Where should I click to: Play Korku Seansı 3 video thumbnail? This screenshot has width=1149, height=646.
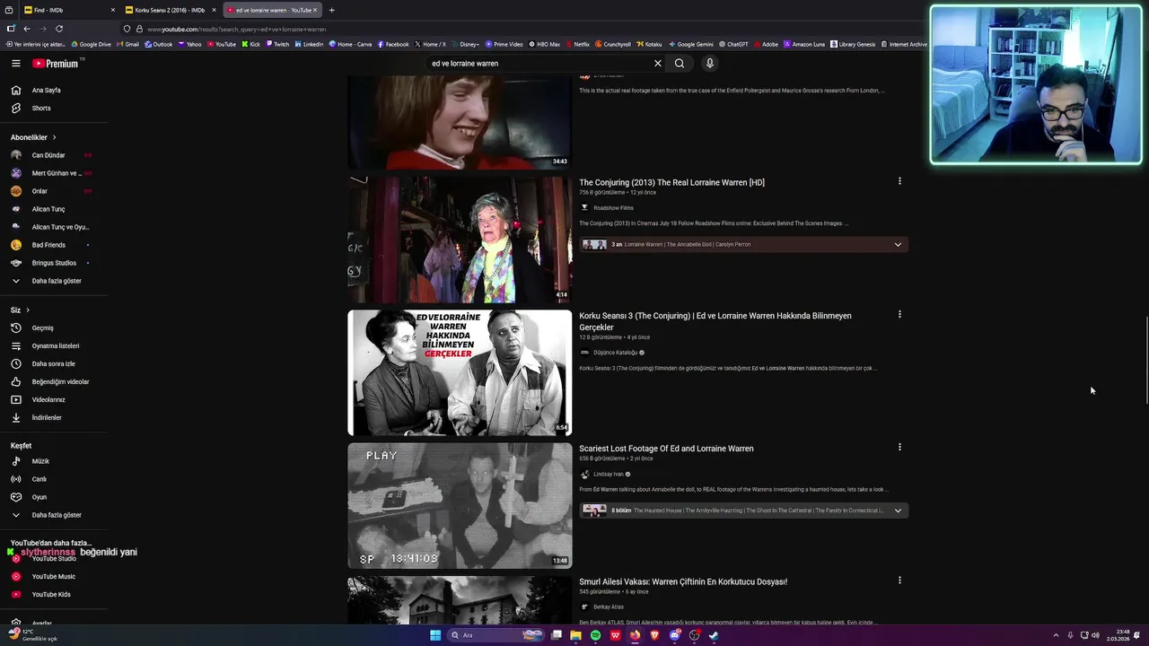[460, 372]
